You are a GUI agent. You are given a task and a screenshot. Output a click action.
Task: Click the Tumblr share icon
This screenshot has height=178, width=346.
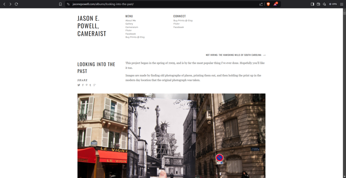(x=90, y=85)
